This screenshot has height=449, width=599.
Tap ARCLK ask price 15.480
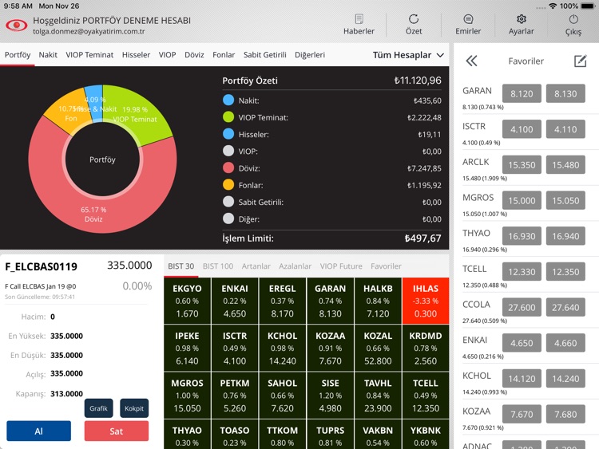565,165
